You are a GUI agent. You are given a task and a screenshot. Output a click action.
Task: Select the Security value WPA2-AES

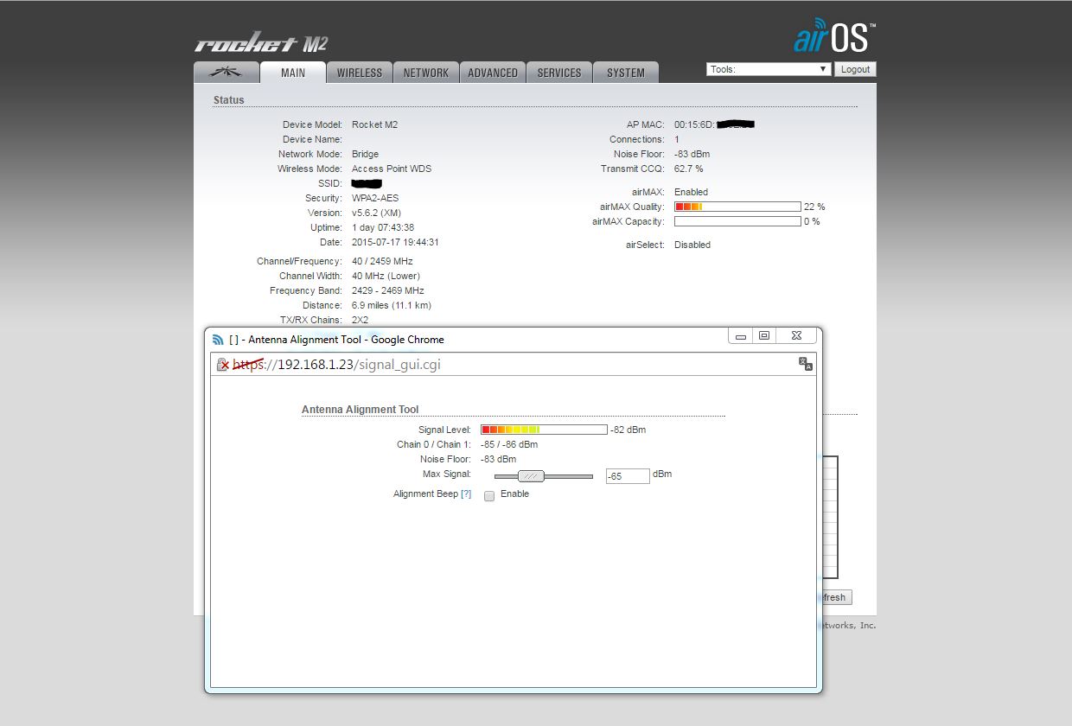[375, 198]
